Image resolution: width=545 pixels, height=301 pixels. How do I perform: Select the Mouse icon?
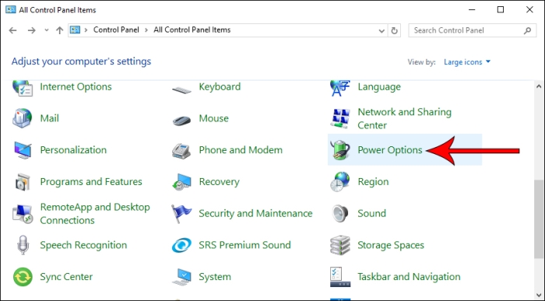[x=181, y=120]
